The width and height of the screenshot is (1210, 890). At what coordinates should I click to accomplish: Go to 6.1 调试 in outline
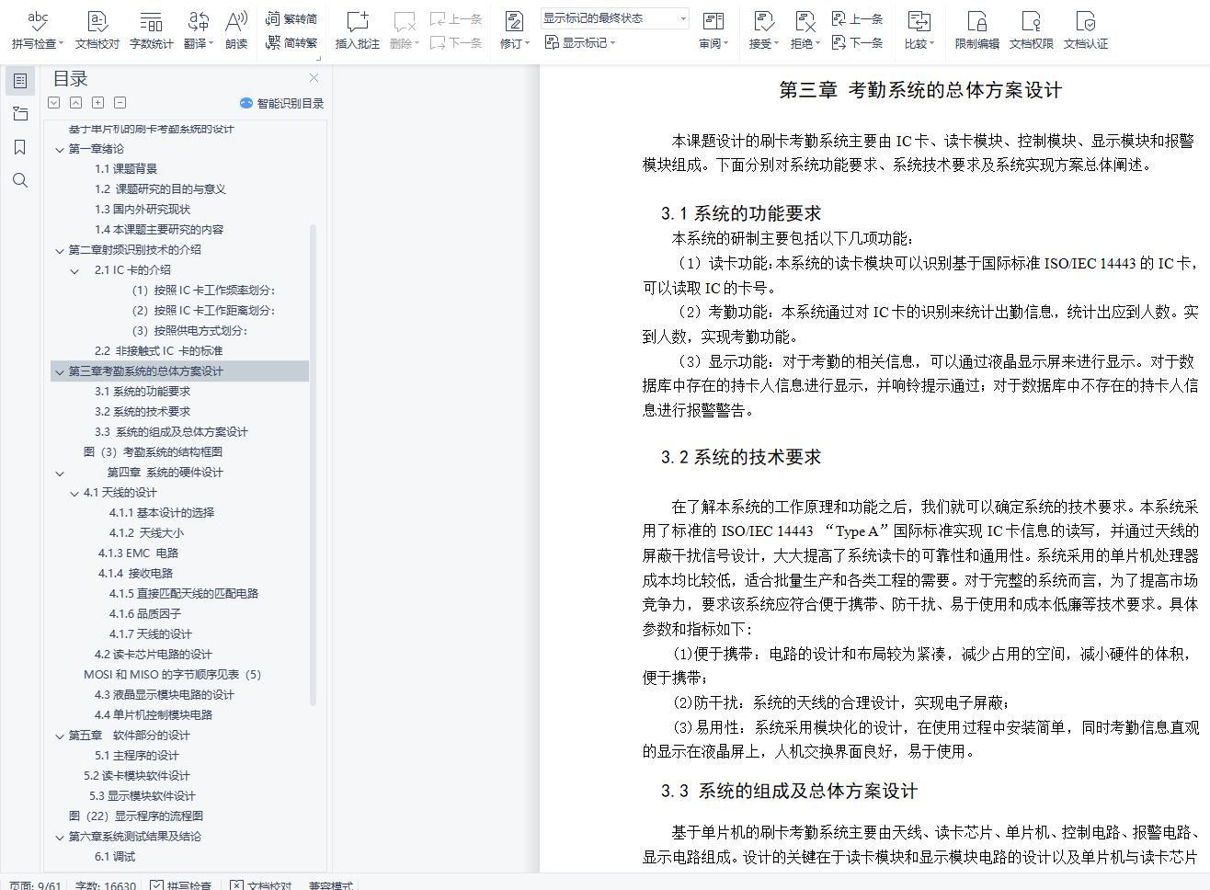tap(115, 857)
